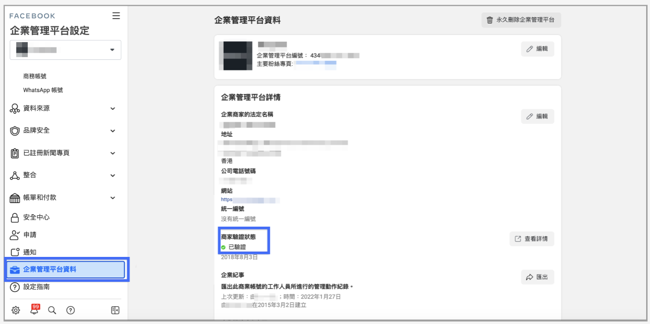Open notifications bell with 99 badge
The height and width of the screenshot is (324, 650).
click(x=34, y=310)
